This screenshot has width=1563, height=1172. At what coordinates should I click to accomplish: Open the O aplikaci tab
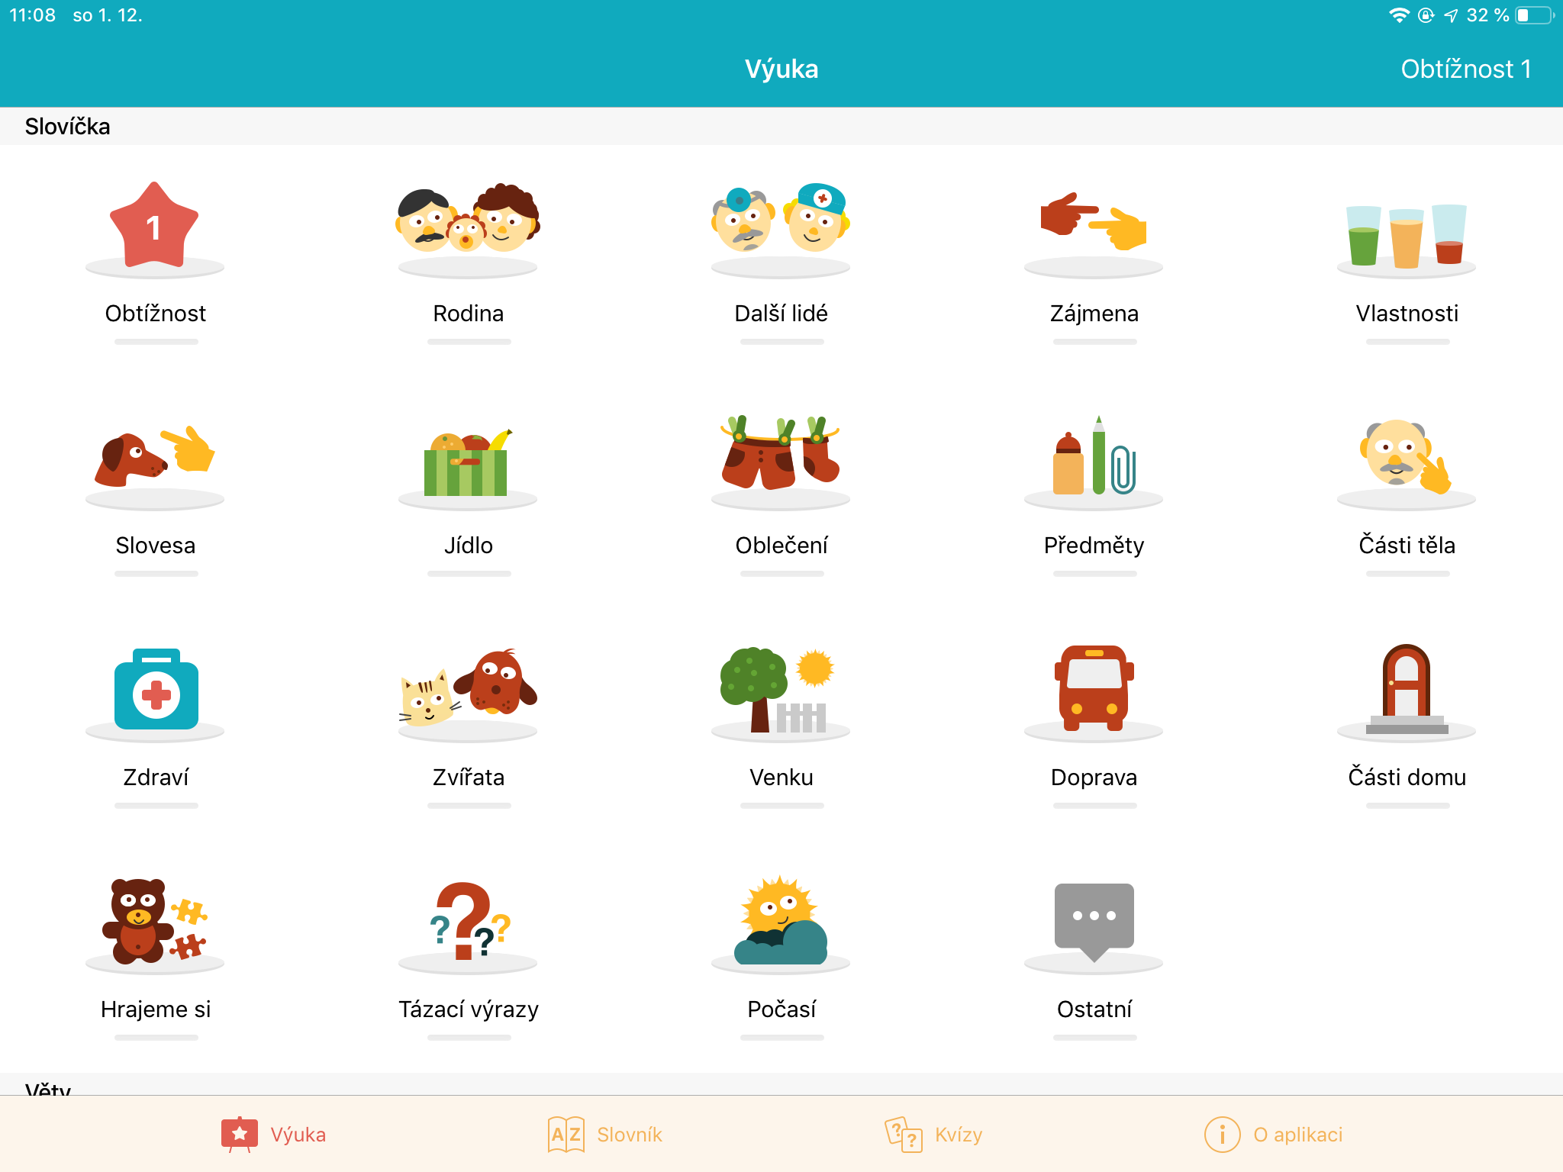[1274, 1135]
